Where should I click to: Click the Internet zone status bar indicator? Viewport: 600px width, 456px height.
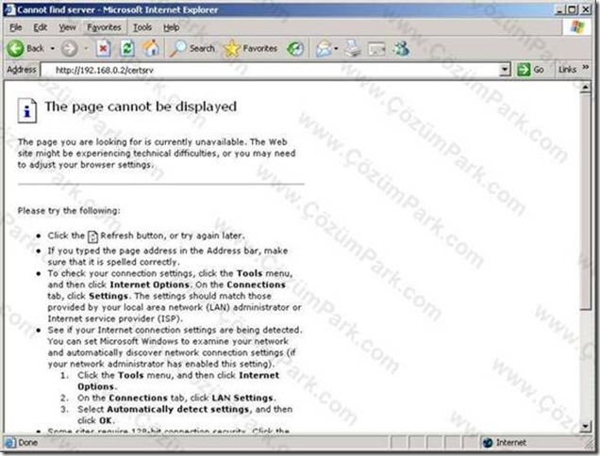click(x=504, y=443)
